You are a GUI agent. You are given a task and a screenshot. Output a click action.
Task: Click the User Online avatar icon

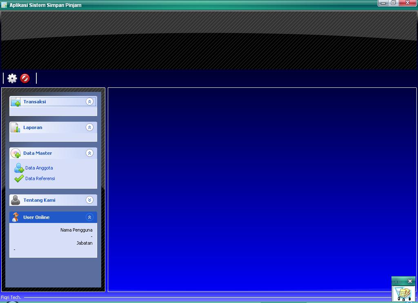(x=16, y=217)
